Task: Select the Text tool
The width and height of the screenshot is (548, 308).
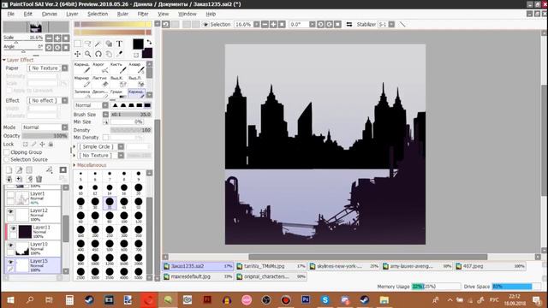Action: pos(119,44)
